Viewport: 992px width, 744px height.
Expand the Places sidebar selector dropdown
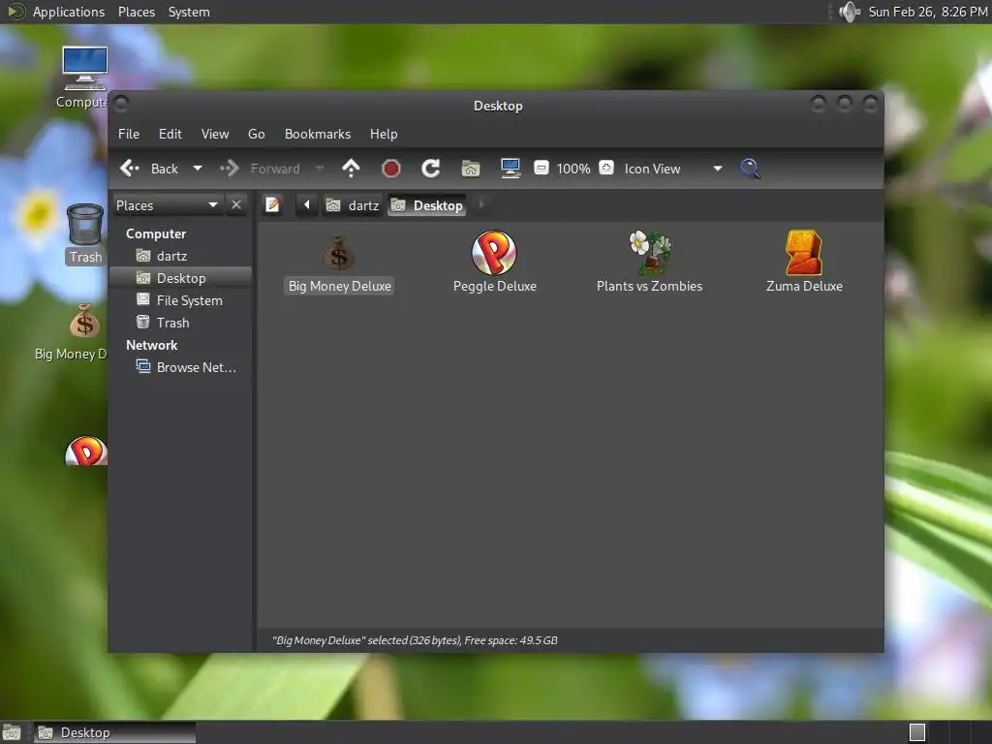tap(167, 205)
